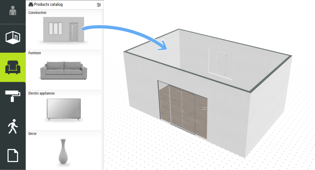Go to the Decor category label

coord(33,134)
